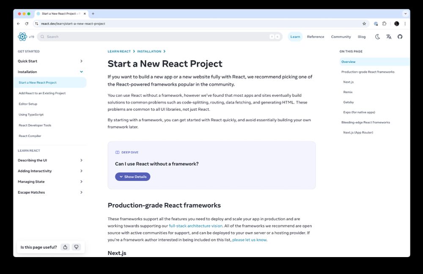Click the Deep Dive book icon
The image size is (423, 274).
117,152
